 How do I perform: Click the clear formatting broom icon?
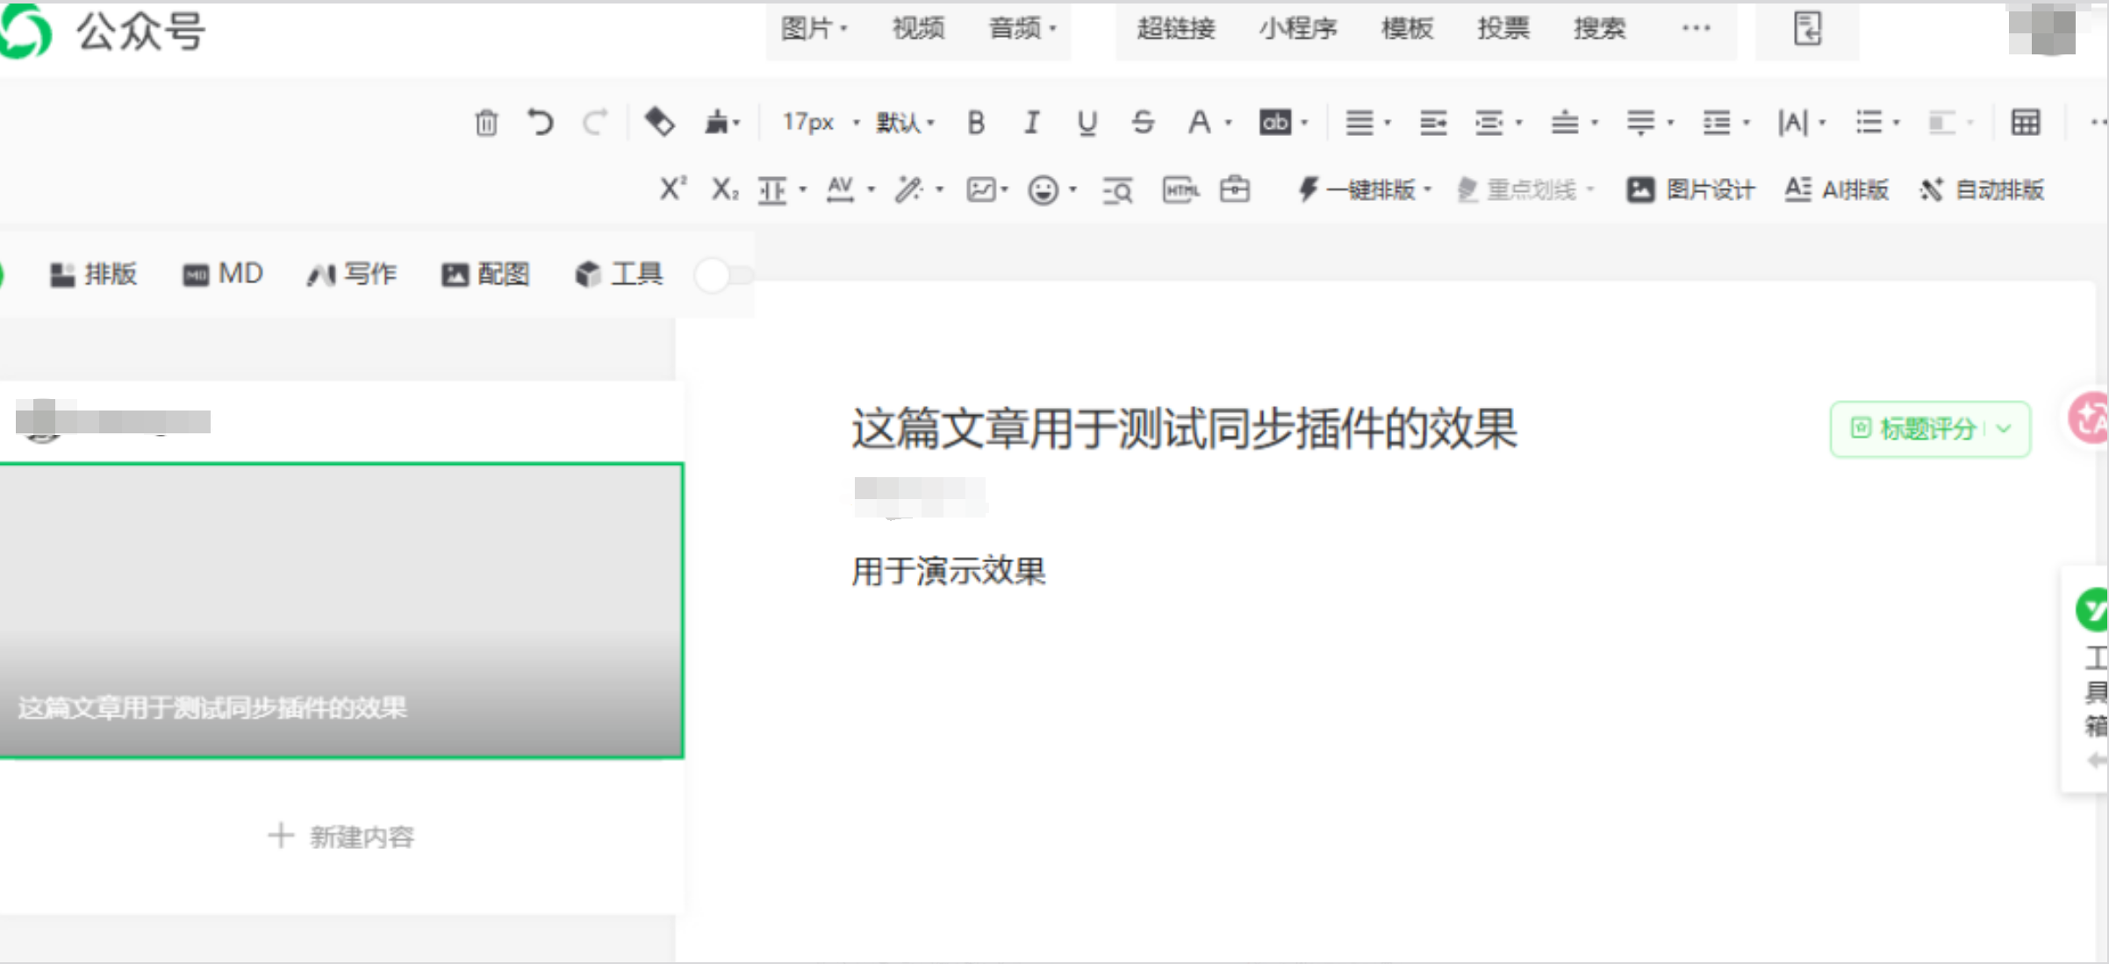coord(721,122)
